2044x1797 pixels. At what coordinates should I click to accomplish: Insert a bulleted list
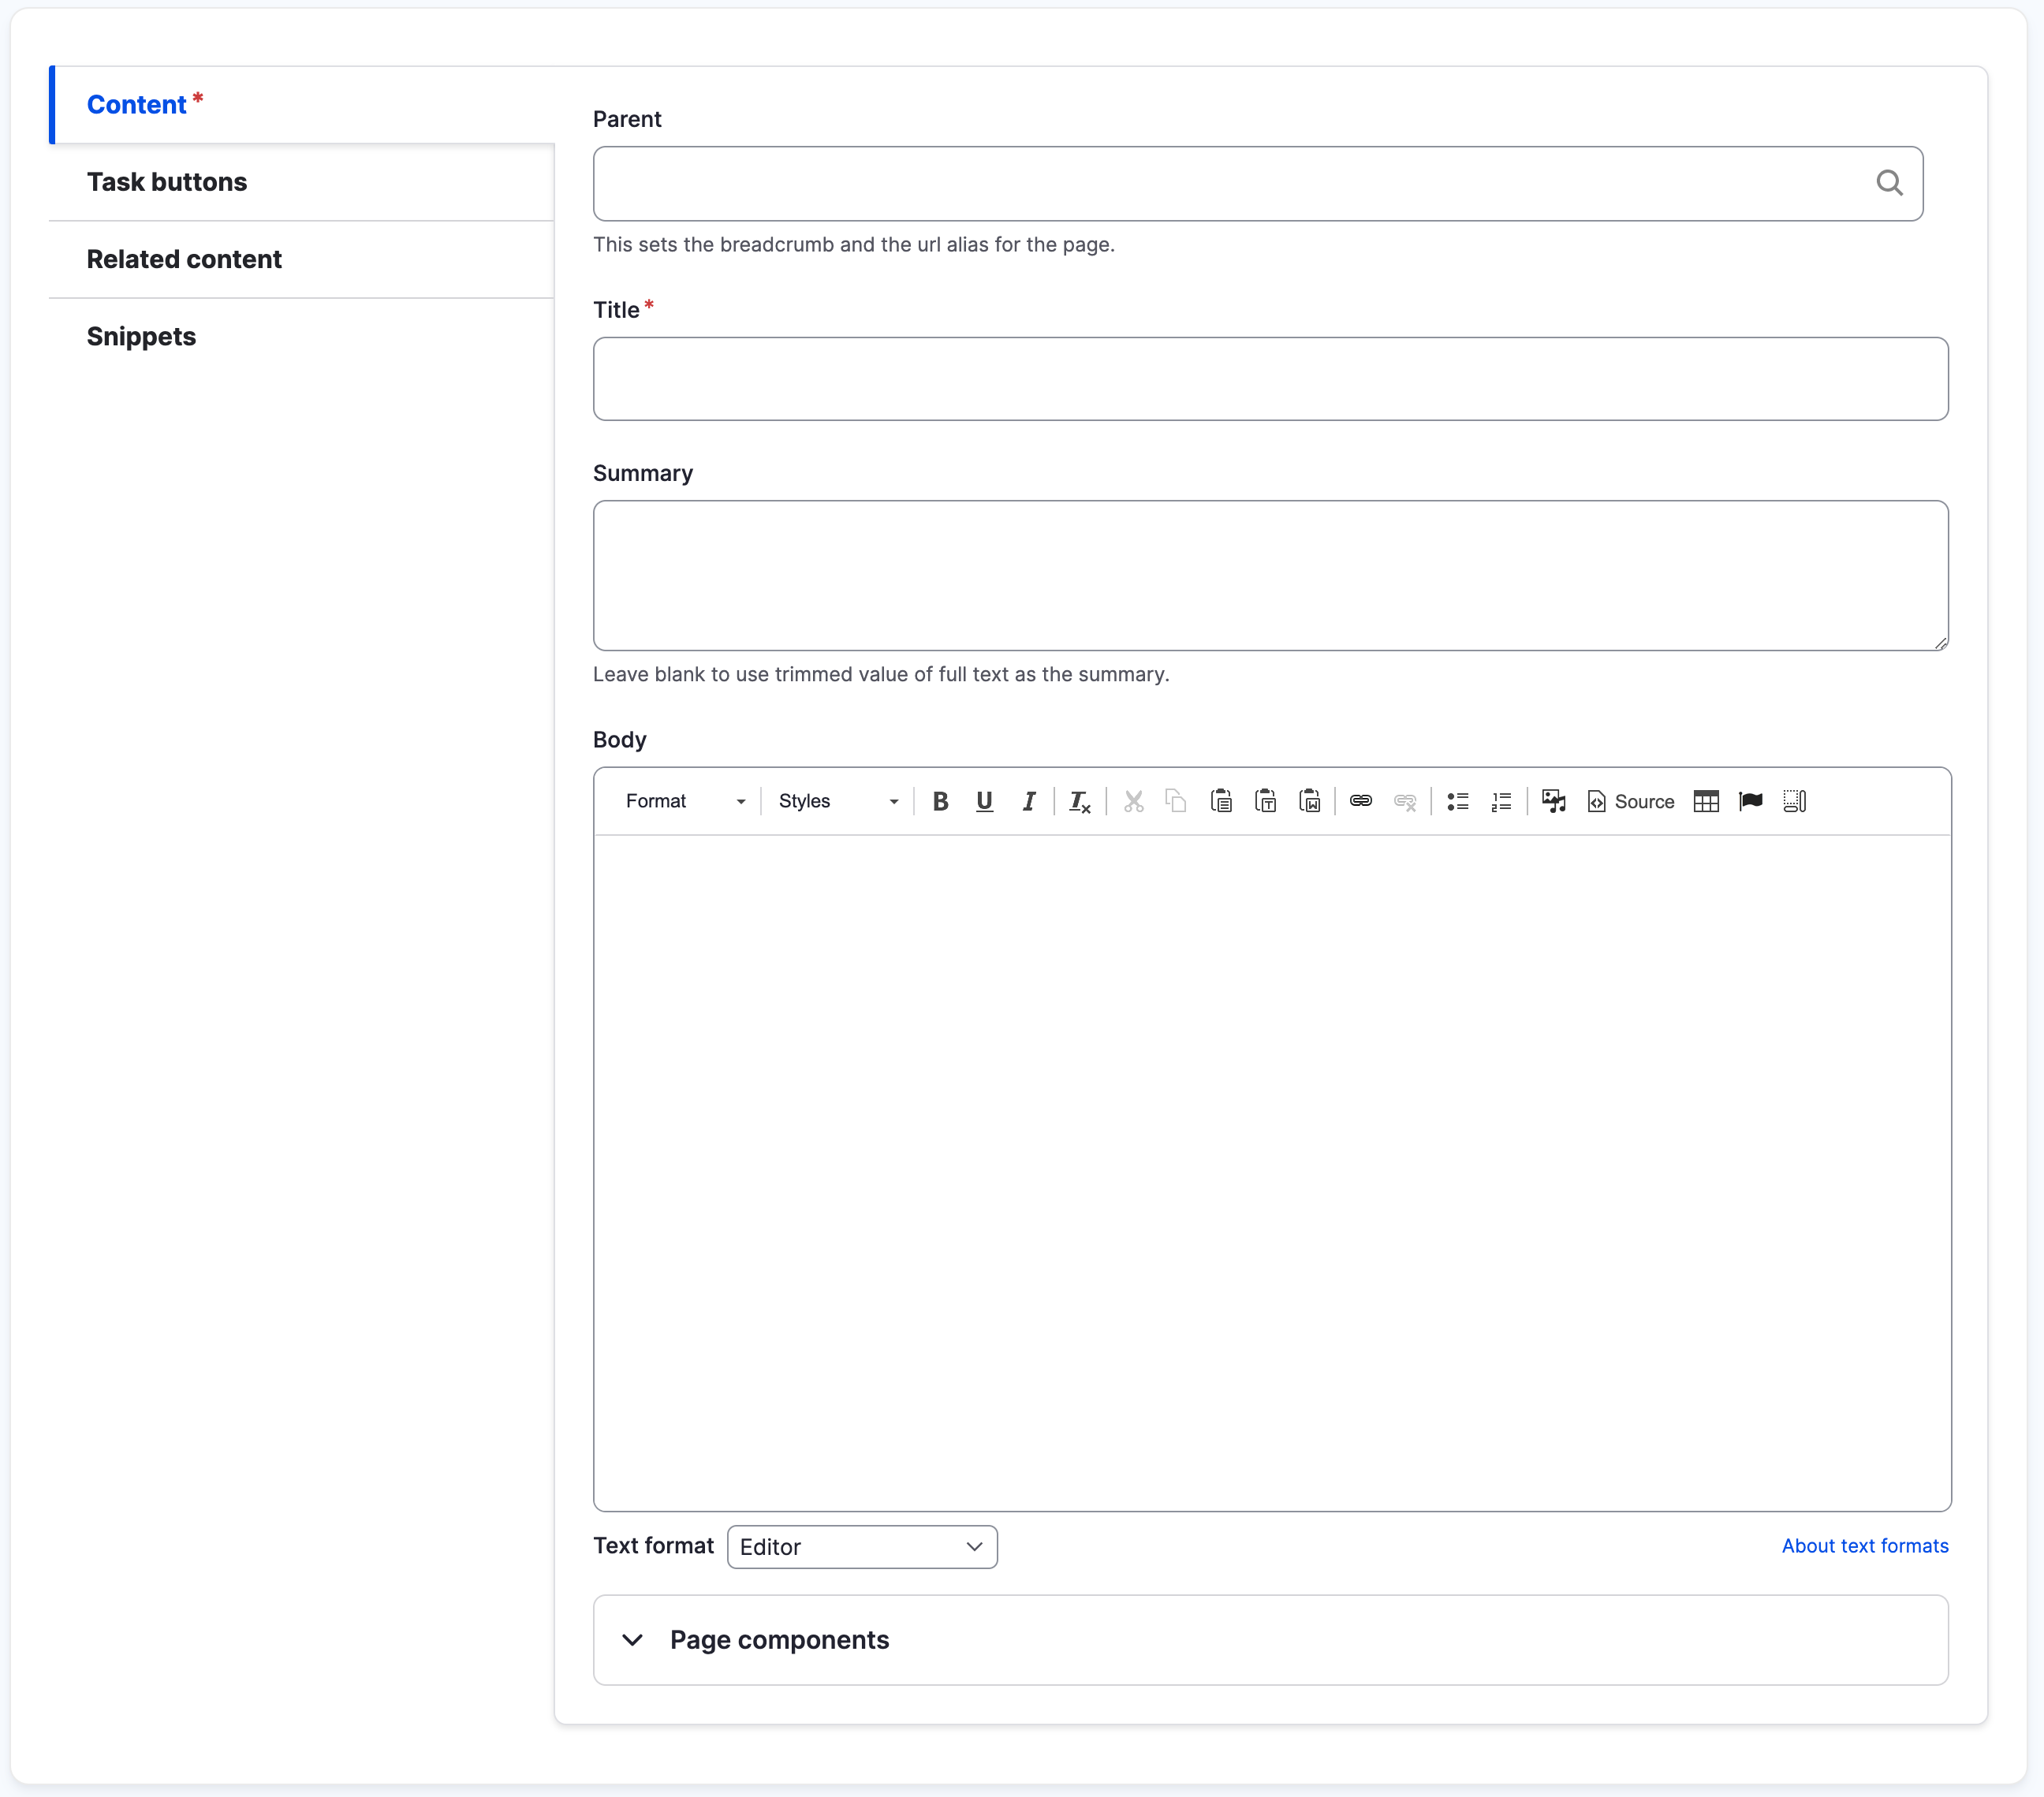click(1458, 801)
